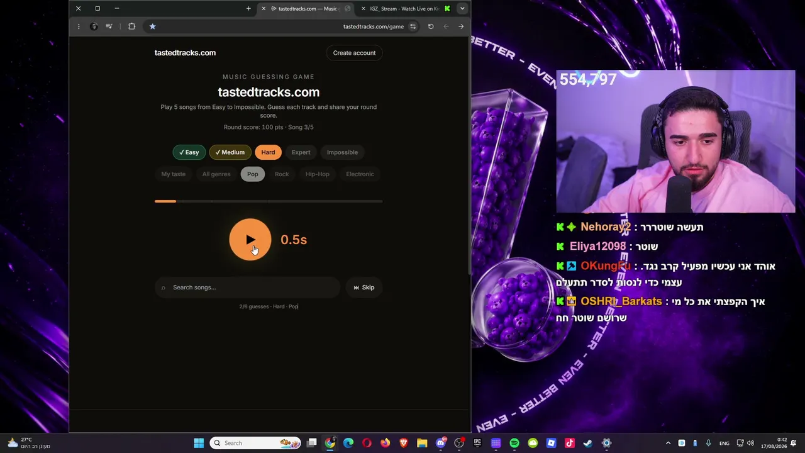Open Spotify from the taskbar
Screen dimensions: 805x453
point(514,443)
